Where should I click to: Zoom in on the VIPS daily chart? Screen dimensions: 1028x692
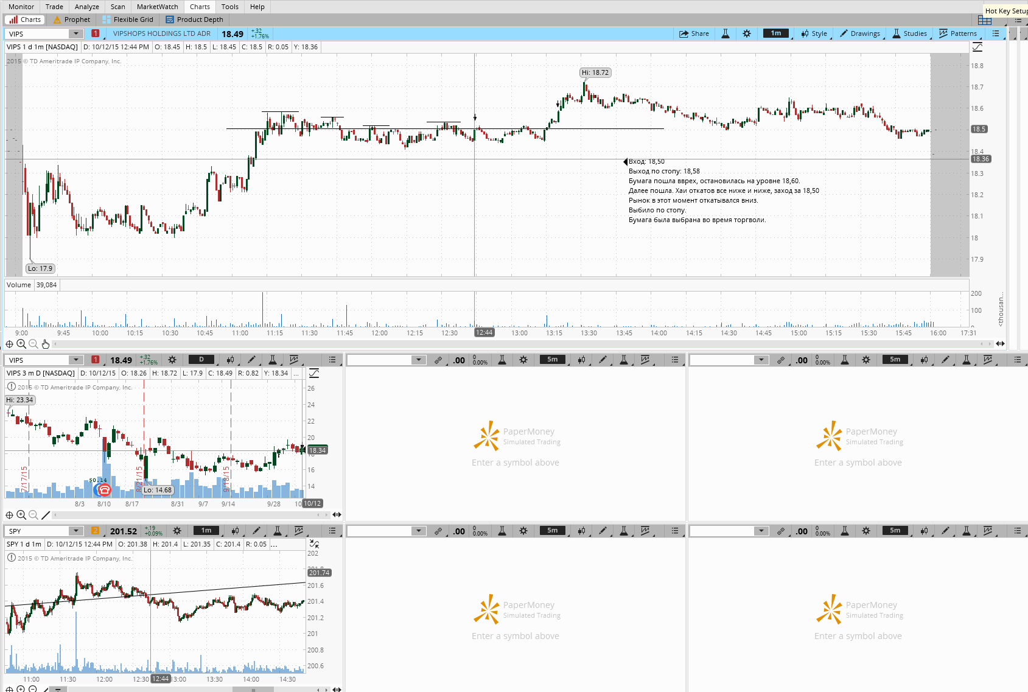pos(21,515)
